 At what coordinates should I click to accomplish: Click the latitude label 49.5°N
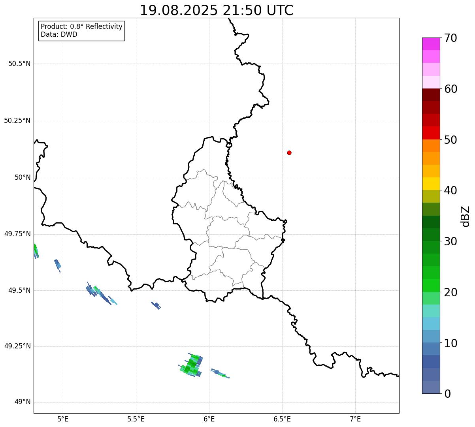[19, 290]
